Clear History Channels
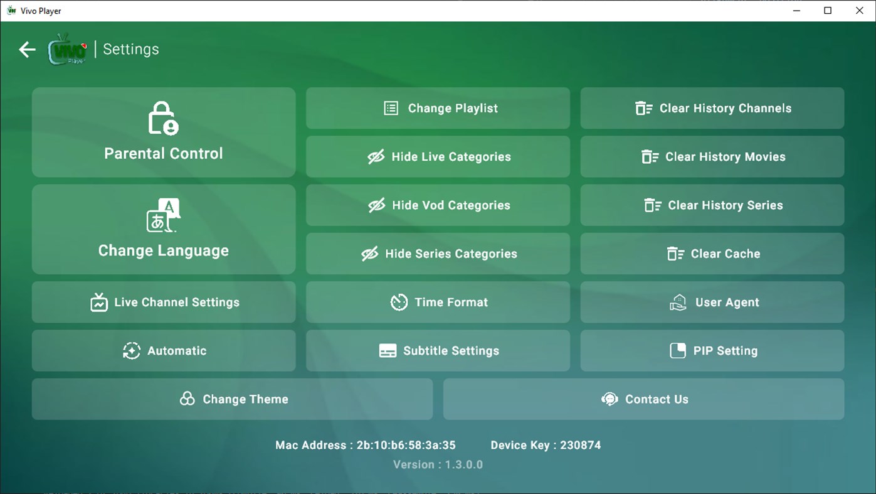Viewport: 876px width, 494px height. point(712,108)
